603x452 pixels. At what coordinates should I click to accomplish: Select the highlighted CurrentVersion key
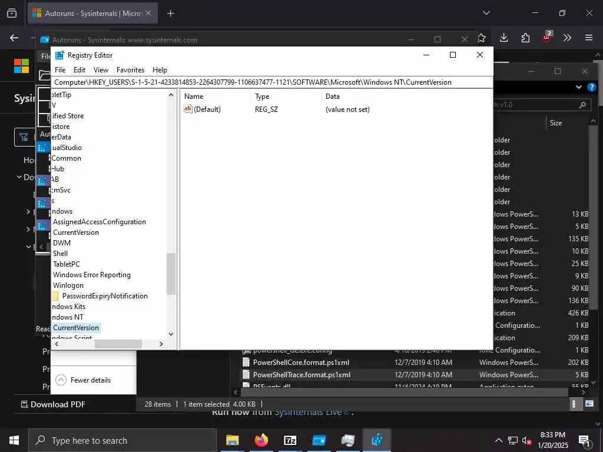[76, 328]
